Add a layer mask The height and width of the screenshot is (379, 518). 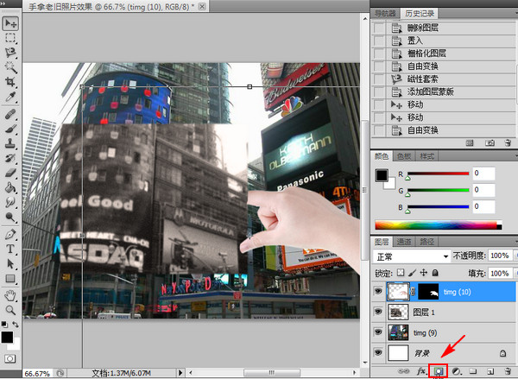coord(438,371)
